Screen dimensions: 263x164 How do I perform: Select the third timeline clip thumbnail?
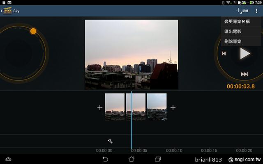tap(157, 107)
